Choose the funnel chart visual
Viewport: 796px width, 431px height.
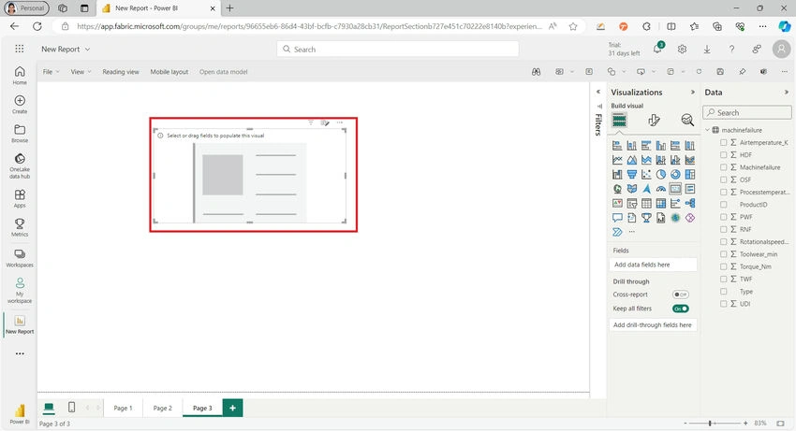click(631, 175)
